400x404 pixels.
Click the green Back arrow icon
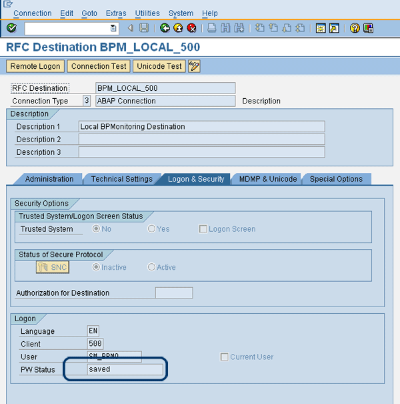click(165, 28)
